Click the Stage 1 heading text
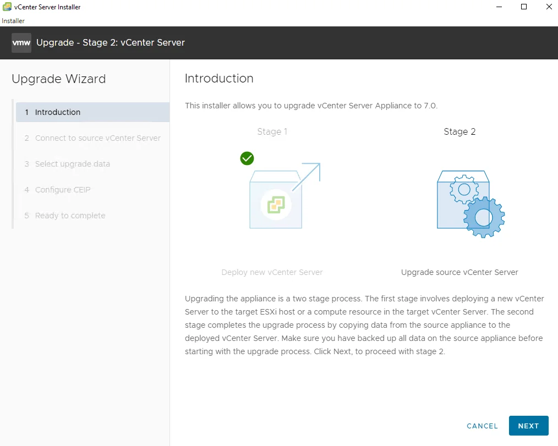The width and height of the screenshot is (558, 446). (272, 131)
